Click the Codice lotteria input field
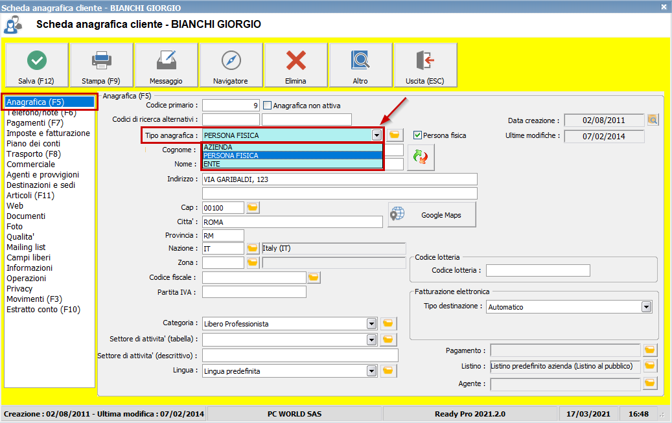This screenshot has height=423, width=672. pyautogui.click(x=538, y=270)
